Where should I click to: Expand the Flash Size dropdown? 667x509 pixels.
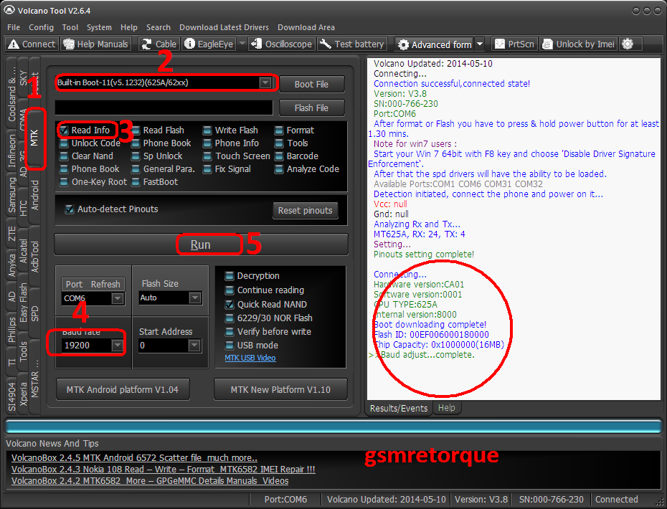click(194, 298)
